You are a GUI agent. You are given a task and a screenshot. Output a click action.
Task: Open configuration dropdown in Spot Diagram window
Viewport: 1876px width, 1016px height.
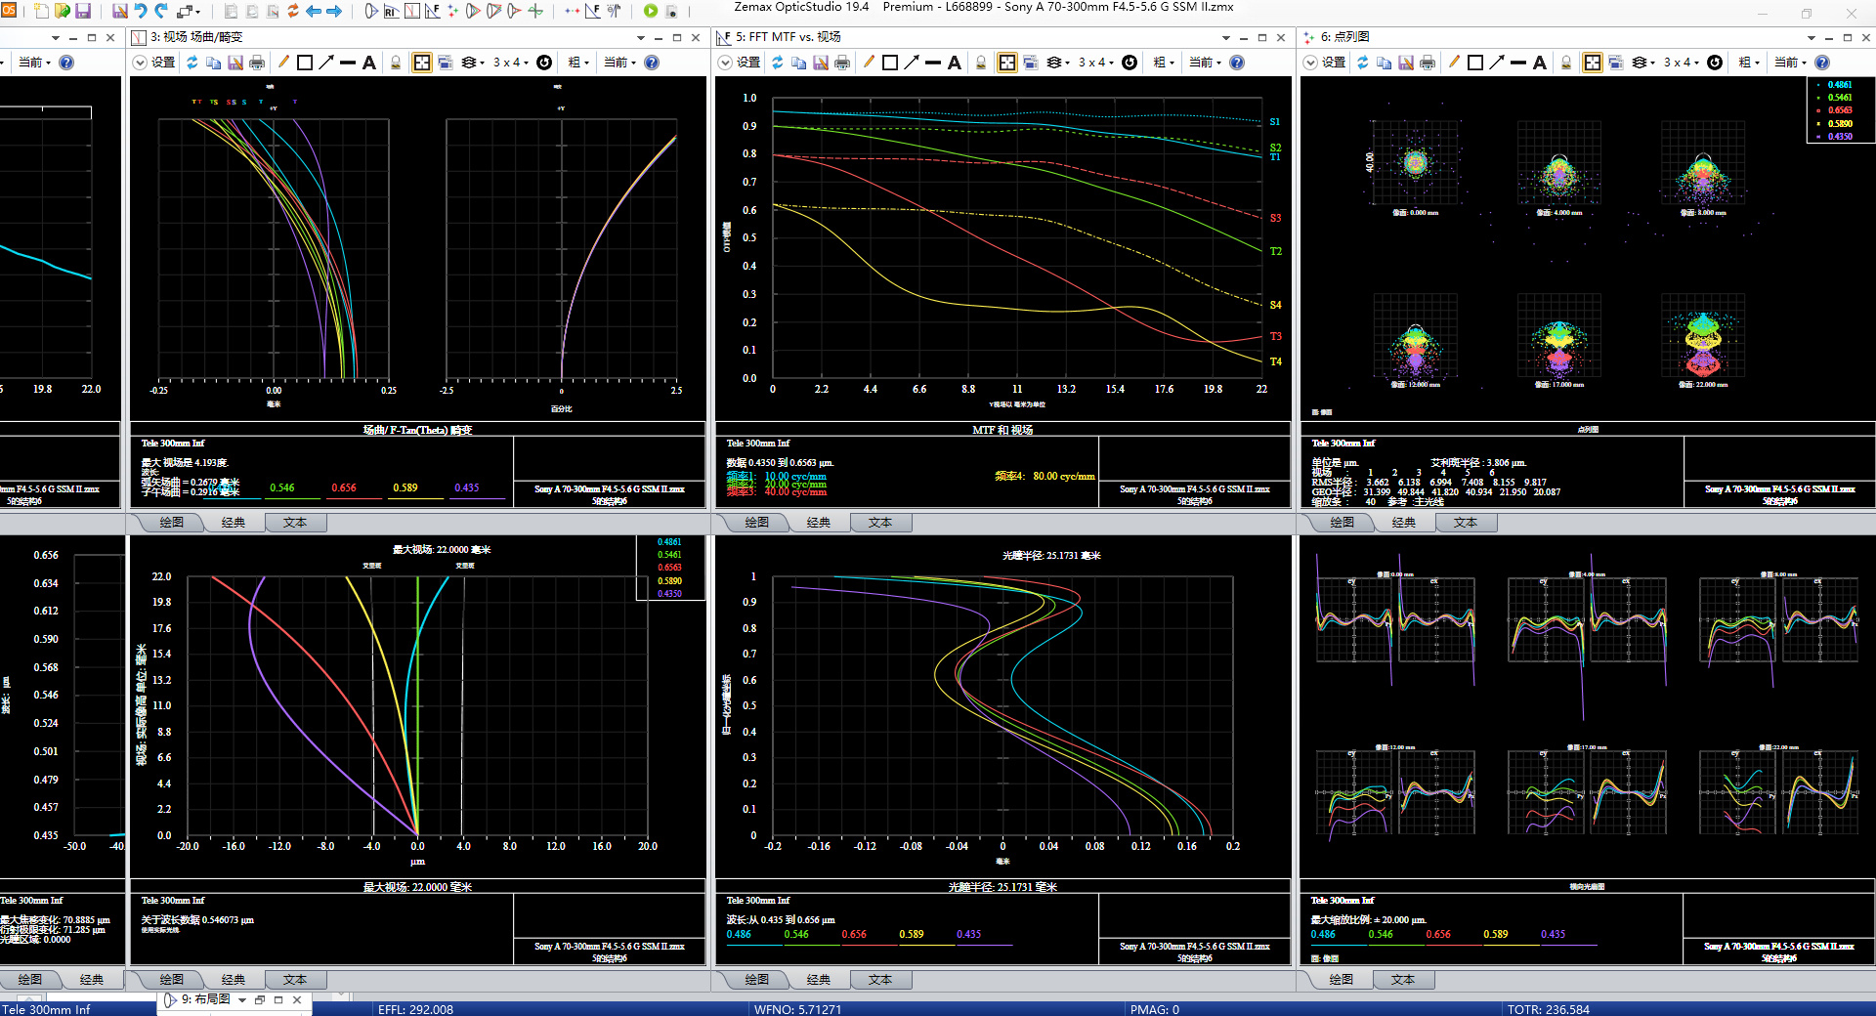pyautogui.click(x=1790, y=63)
